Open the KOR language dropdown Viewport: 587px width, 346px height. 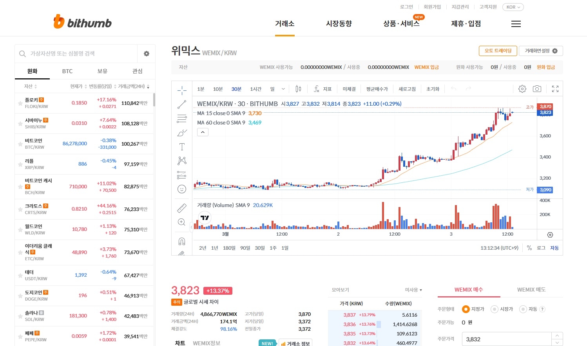click(x=513, y=7)
